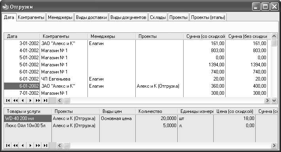Image resolution: width=281 pixels, height=152 pixels.
Task: Click Контрагенты column header in upper grid
Action: point(64,36)
